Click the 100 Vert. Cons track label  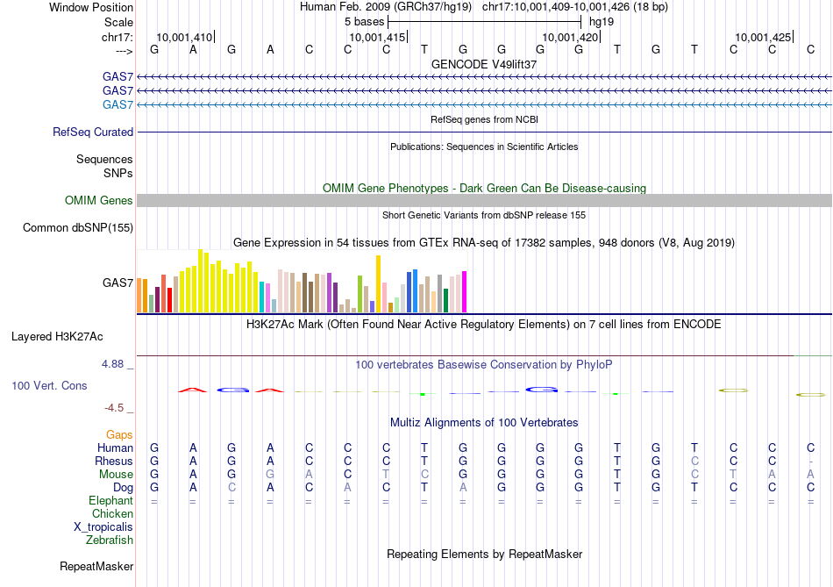pyautogui.click(x=49, y=385)
